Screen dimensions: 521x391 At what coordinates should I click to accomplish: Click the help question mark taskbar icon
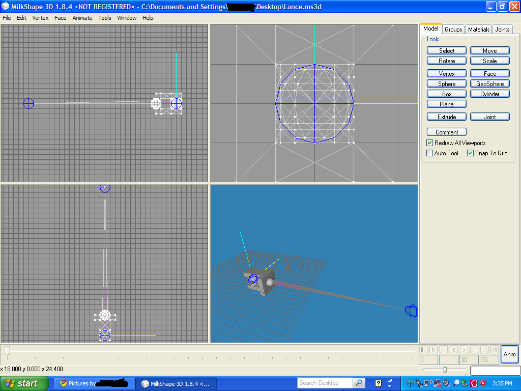tap(378, 383)
